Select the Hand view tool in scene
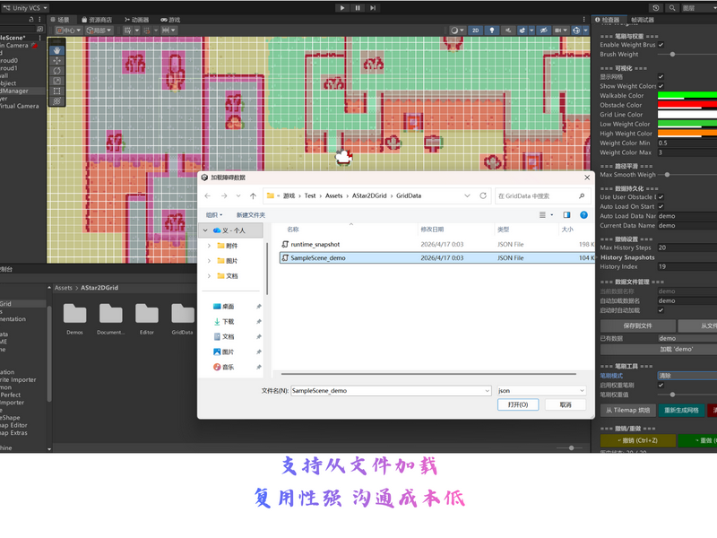This screenshot has width=717, height=538. click(56, 50)
